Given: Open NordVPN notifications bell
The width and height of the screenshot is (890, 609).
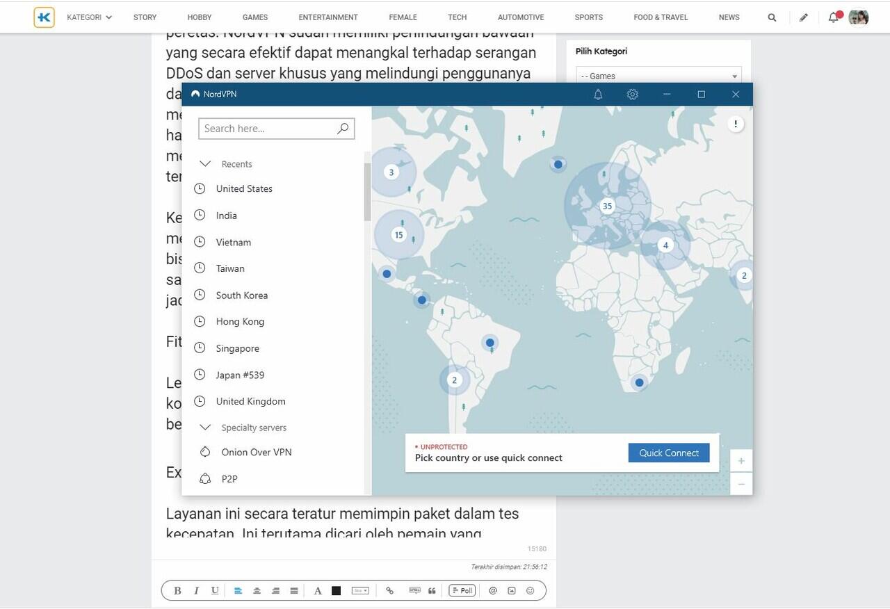Looking at the screenshot, I should click(598, 95).
